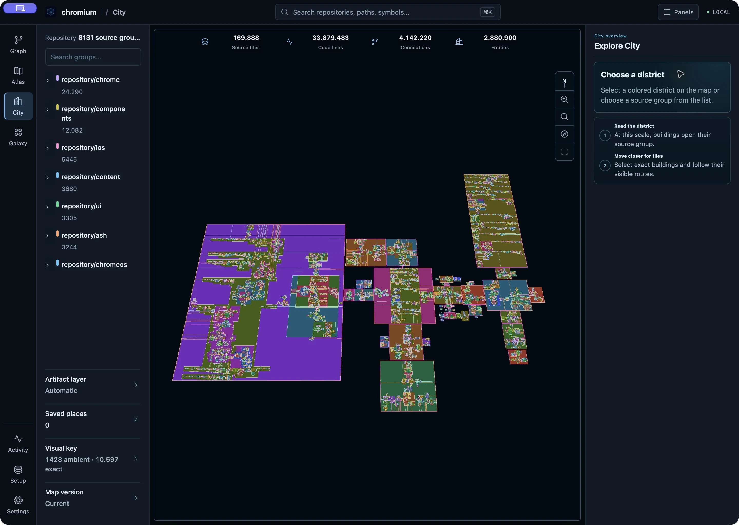Expand repository/ios group
Image resolution: width=739 pixels, height=525 pixels.
(x=47, y=148)
